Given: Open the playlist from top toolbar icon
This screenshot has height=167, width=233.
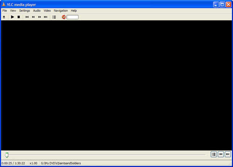Looking at the screenshot, I should 54,17.
